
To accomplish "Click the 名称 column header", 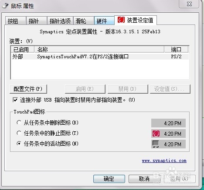I will coord(99,49).
